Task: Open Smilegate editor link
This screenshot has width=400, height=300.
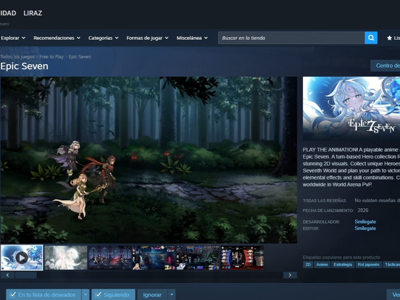Action: coord(365,228)
